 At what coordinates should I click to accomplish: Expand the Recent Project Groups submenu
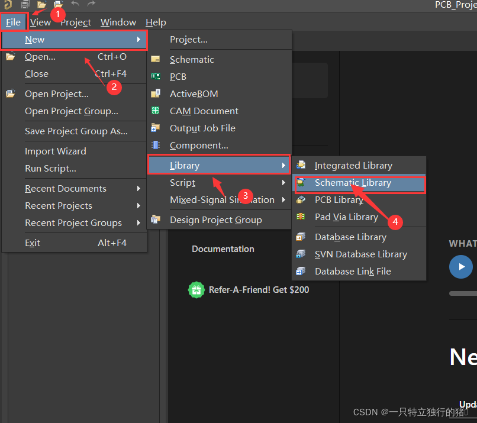click(138, 223)
